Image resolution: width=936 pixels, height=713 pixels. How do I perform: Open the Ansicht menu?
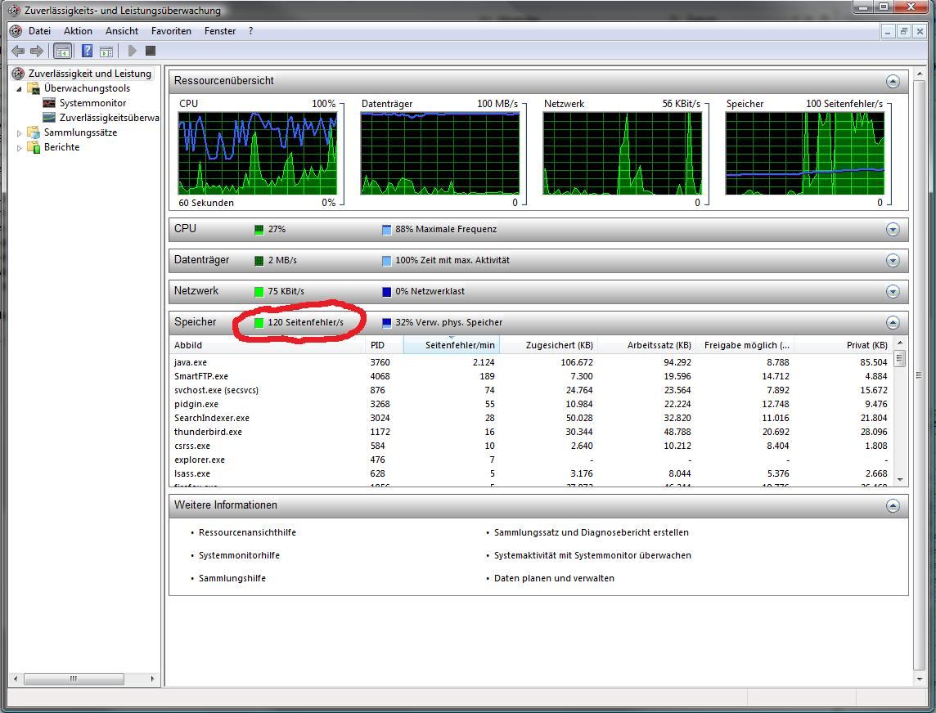[122, 31]
